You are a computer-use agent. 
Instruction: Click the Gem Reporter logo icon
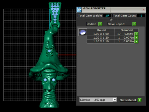(79, 10)
